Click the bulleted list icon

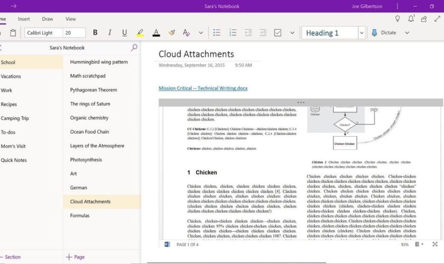tap(217, 33)
